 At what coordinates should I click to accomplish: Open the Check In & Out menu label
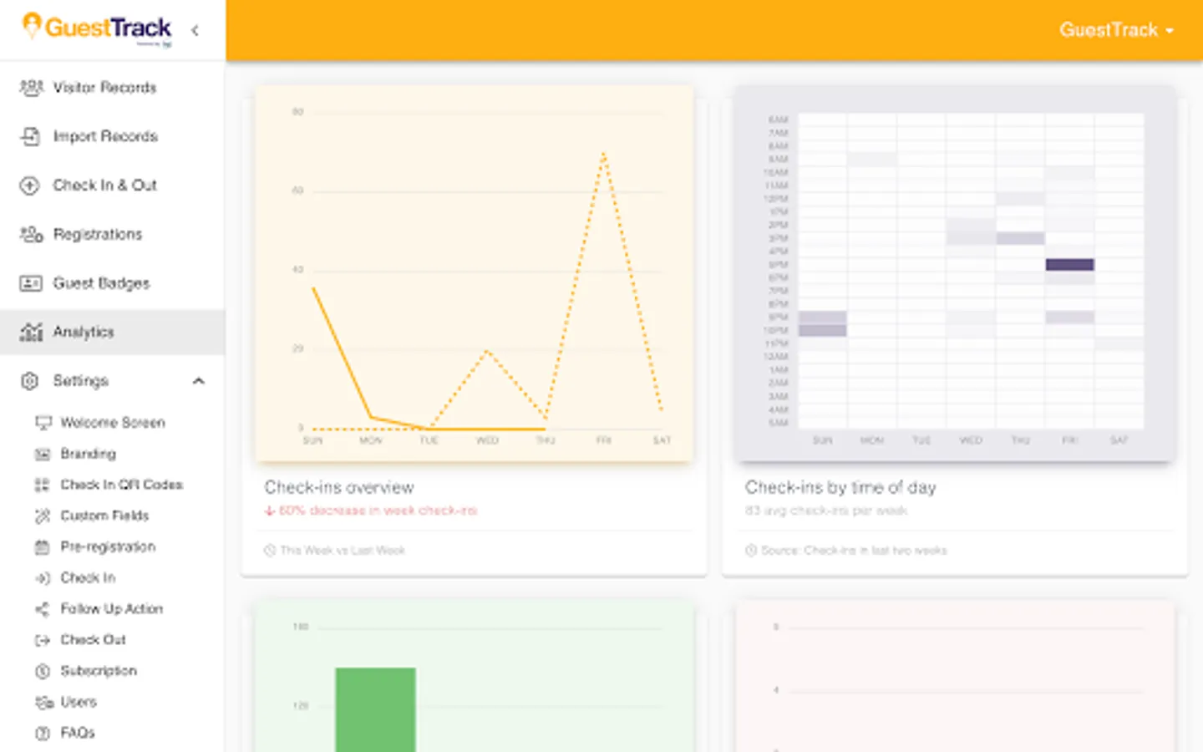(x=104, y=185)
